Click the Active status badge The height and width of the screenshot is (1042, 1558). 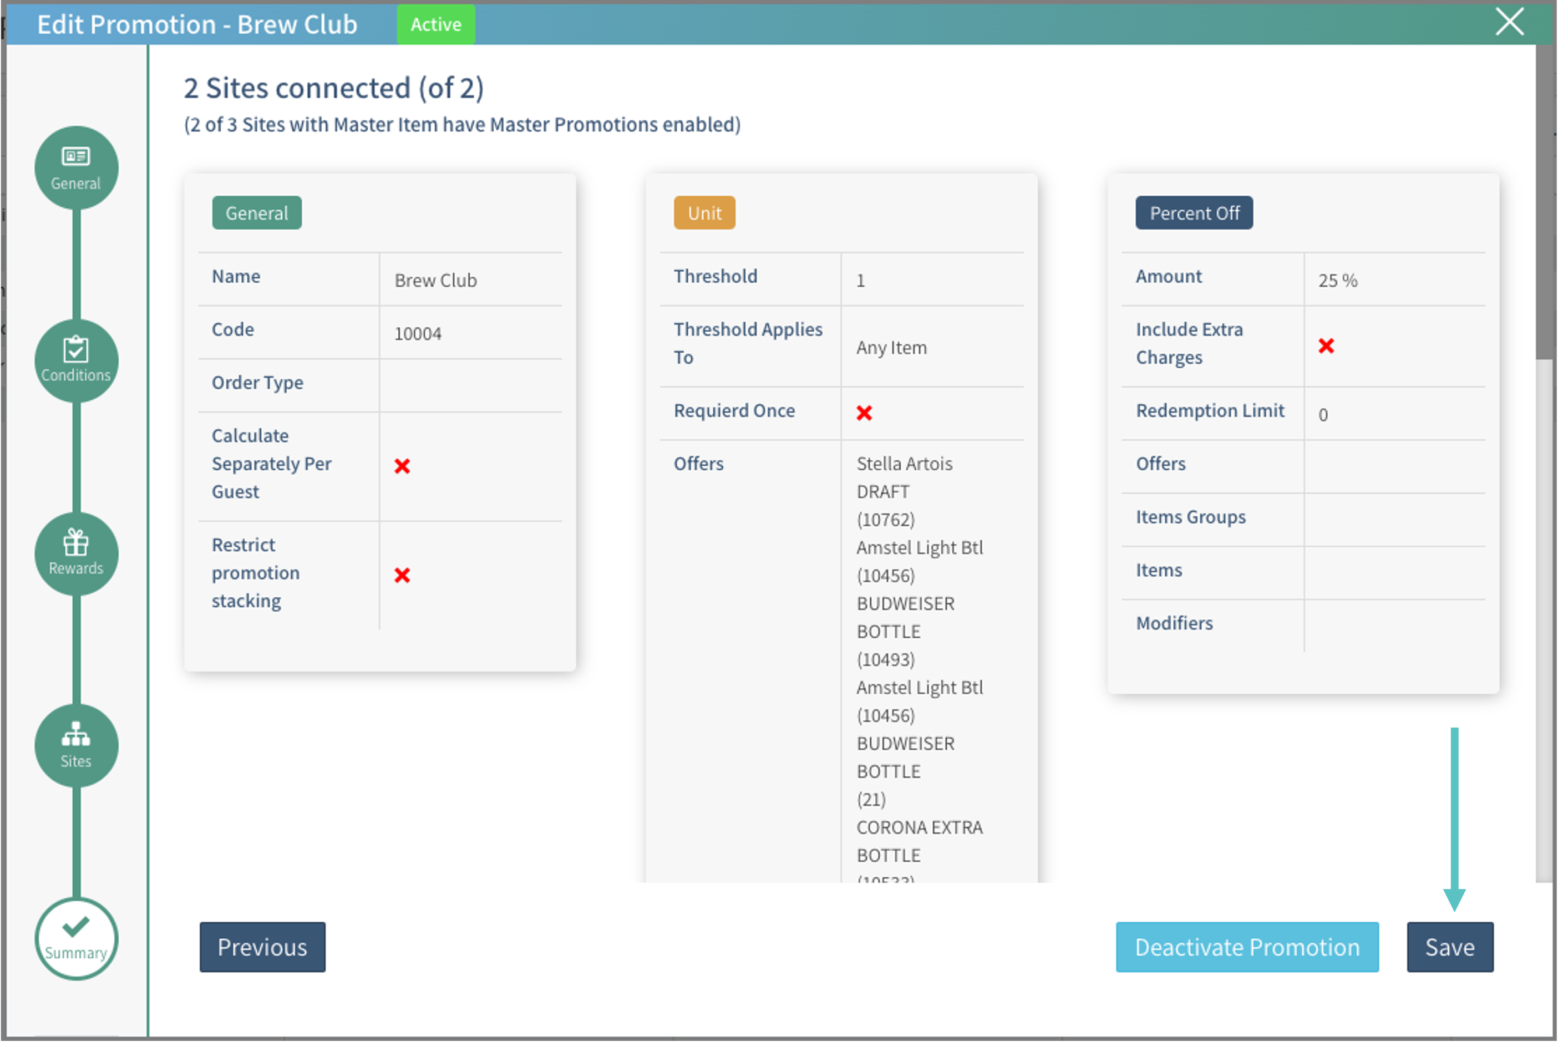pyautogui.click(x=435, y=24)
